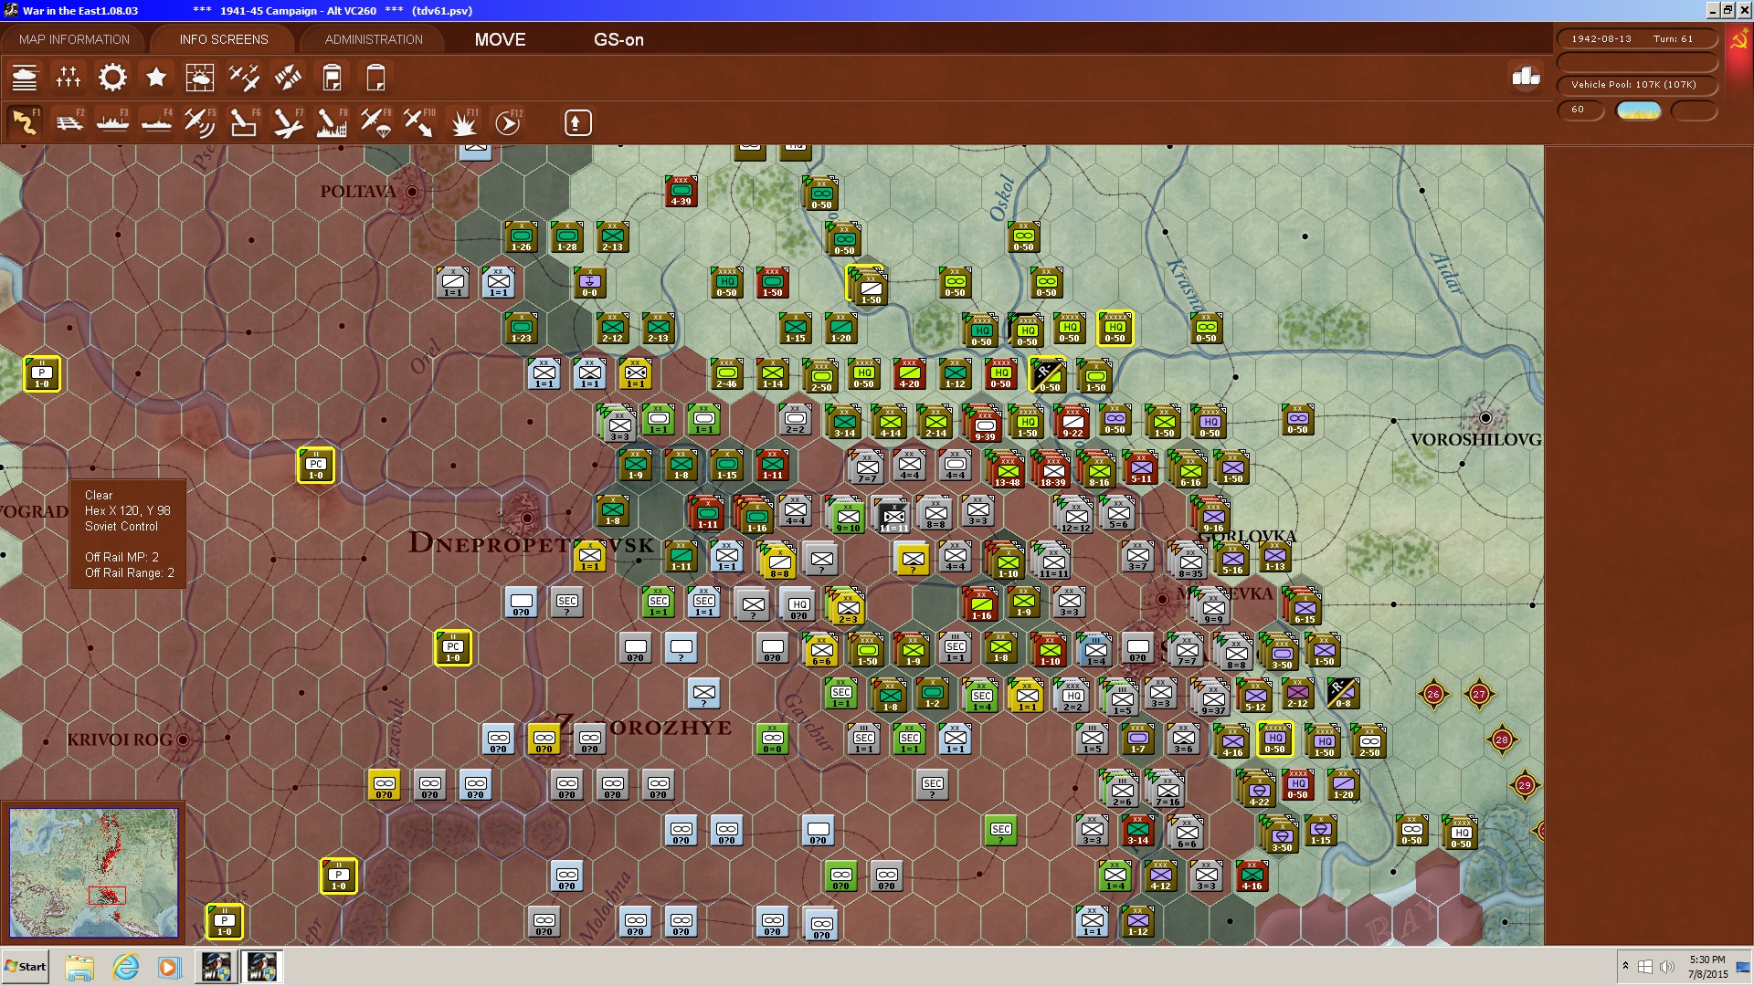Select Air transport mode (F9)
1754x986 pixels.
coord(375,122)
